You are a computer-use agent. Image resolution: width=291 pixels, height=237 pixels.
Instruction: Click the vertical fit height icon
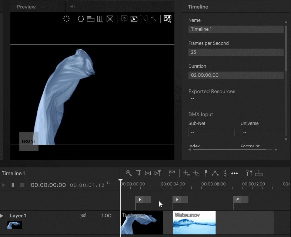click(138, 173)
